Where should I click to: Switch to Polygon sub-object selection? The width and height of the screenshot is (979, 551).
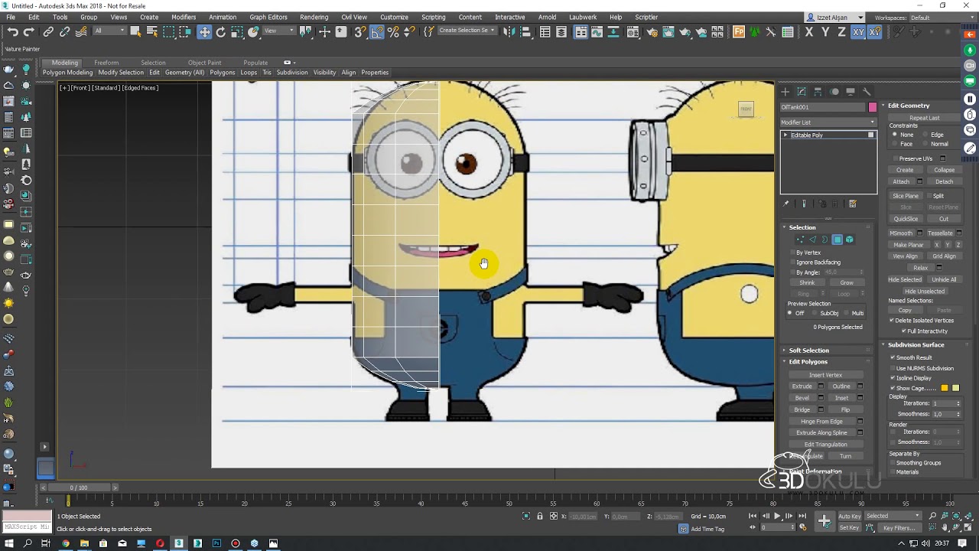coord(838,240)
